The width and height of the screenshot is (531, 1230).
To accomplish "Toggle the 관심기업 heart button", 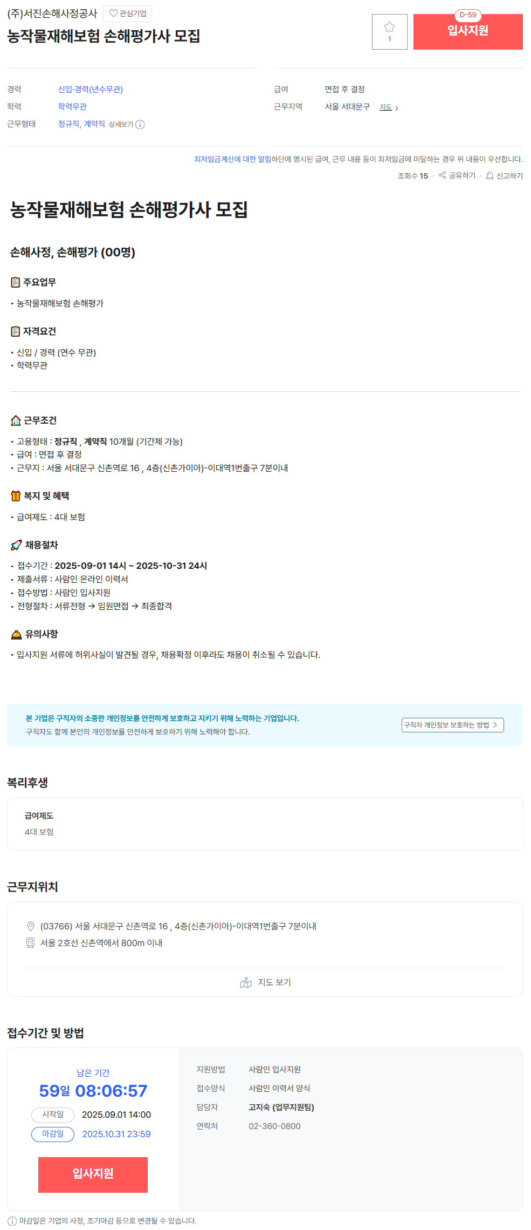I will coord(127,13).
